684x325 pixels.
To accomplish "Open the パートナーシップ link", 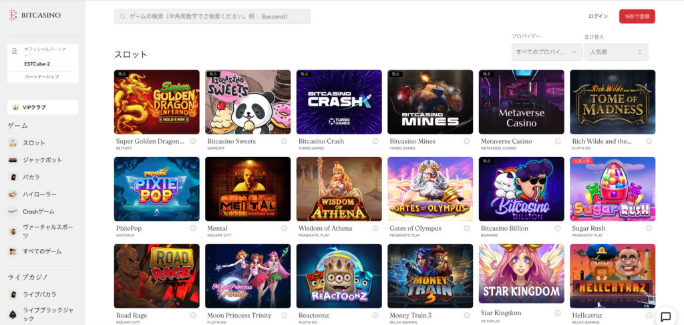I will click(x=42, y=77).
